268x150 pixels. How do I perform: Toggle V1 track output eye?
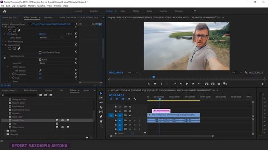click(130, 115)
